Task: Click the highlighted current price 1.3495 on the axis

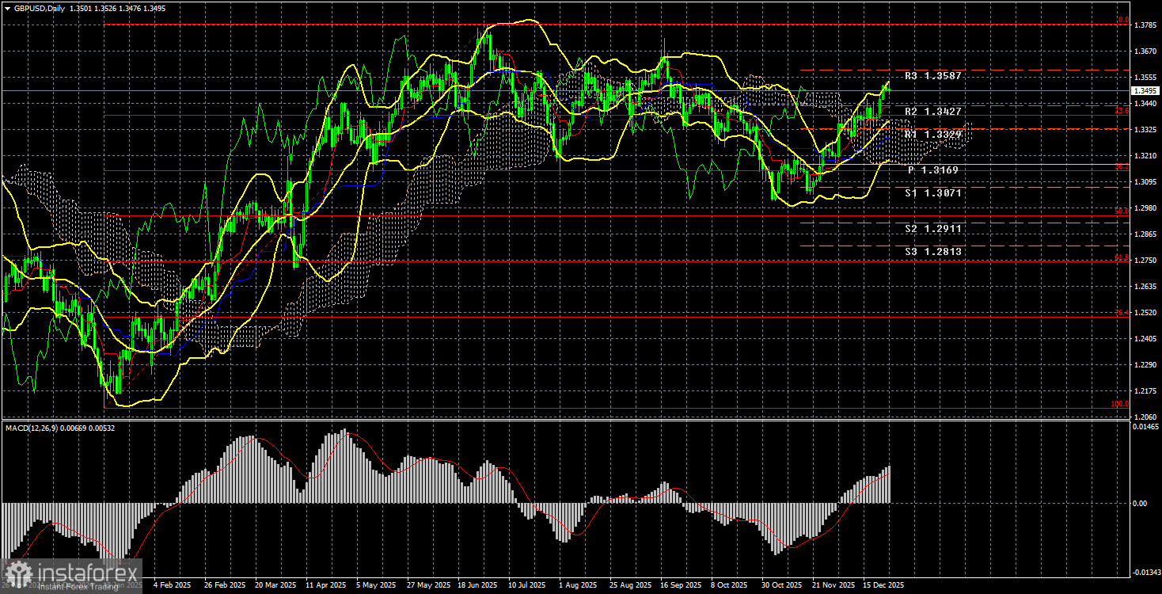Action: [x=1146, y=91]
